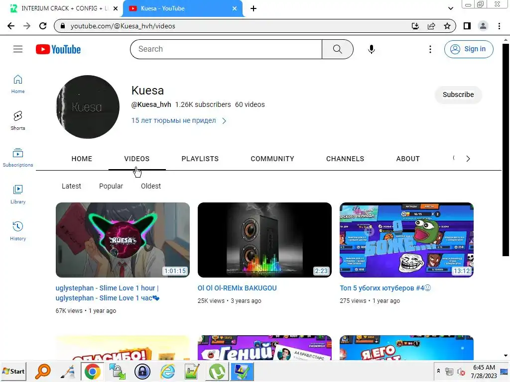Click the speaker BAKUGOU remix thumbnail
The width and height of the screenshot is (510, 382).
(x=264, y=240)
